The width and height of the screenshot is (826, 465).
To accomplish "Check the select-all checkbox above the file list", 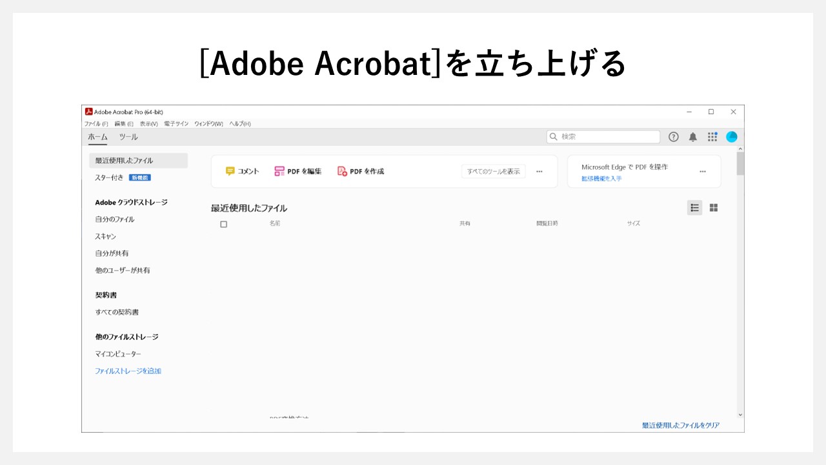I will 224,223.
